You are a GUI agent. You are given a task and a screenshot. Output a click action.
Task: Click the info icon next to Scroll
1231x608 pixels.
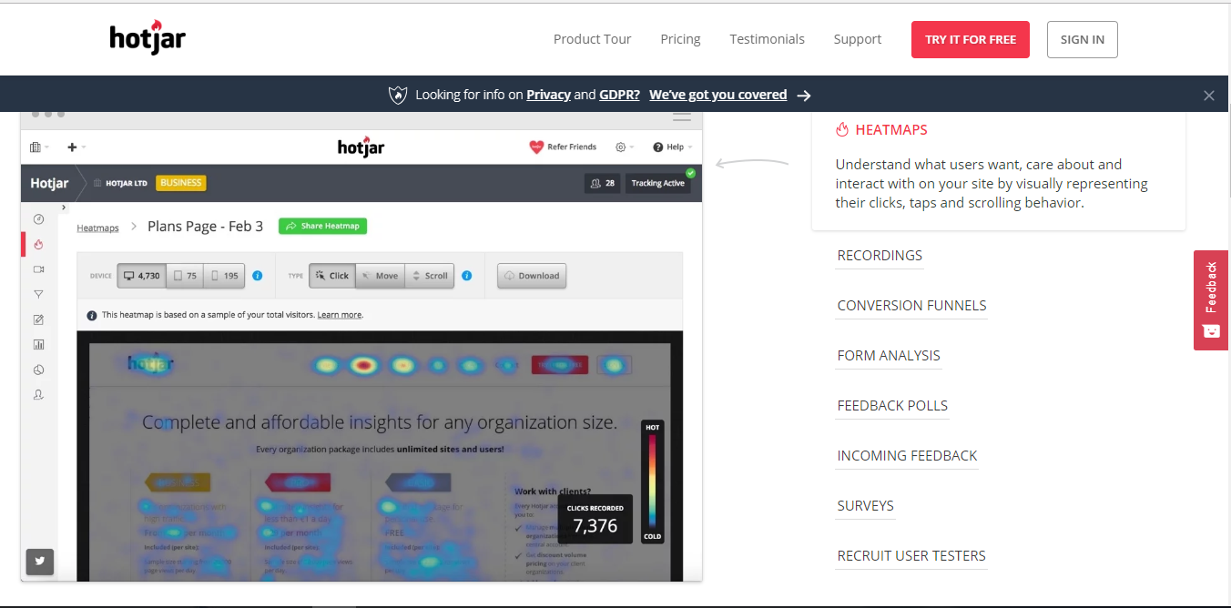467,276
